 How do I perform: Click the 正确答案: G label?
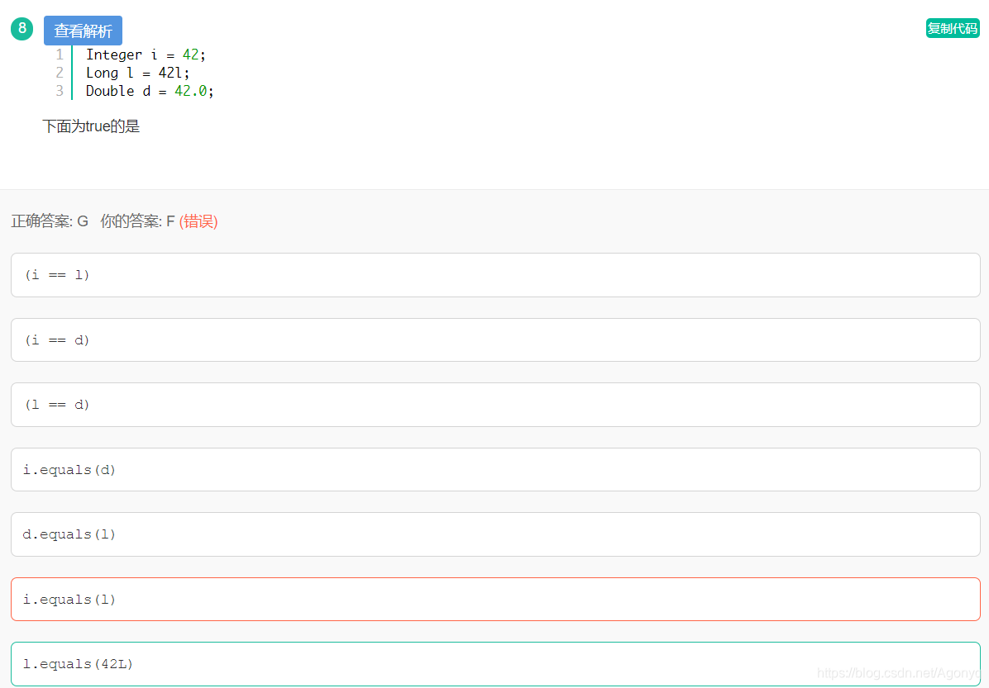tap(50, 221)
